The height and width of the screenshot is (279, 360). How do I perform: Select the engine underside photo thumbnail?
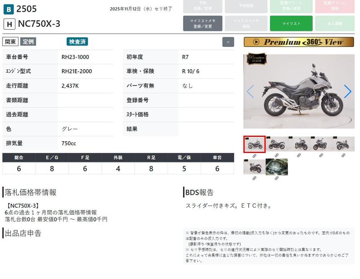click(x=277, y=167)
